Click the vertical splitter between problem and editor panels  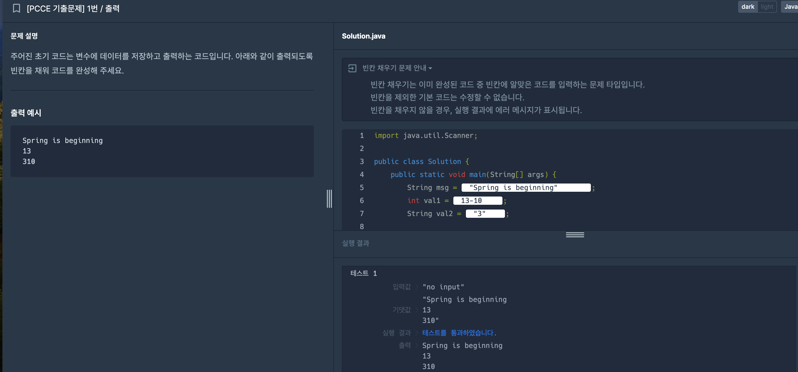click(x=329, y=199)
